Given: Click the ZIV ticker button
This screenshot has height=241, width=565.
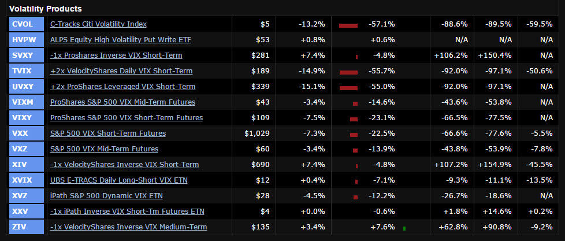Looking at the screenshot, I should 27,227.
